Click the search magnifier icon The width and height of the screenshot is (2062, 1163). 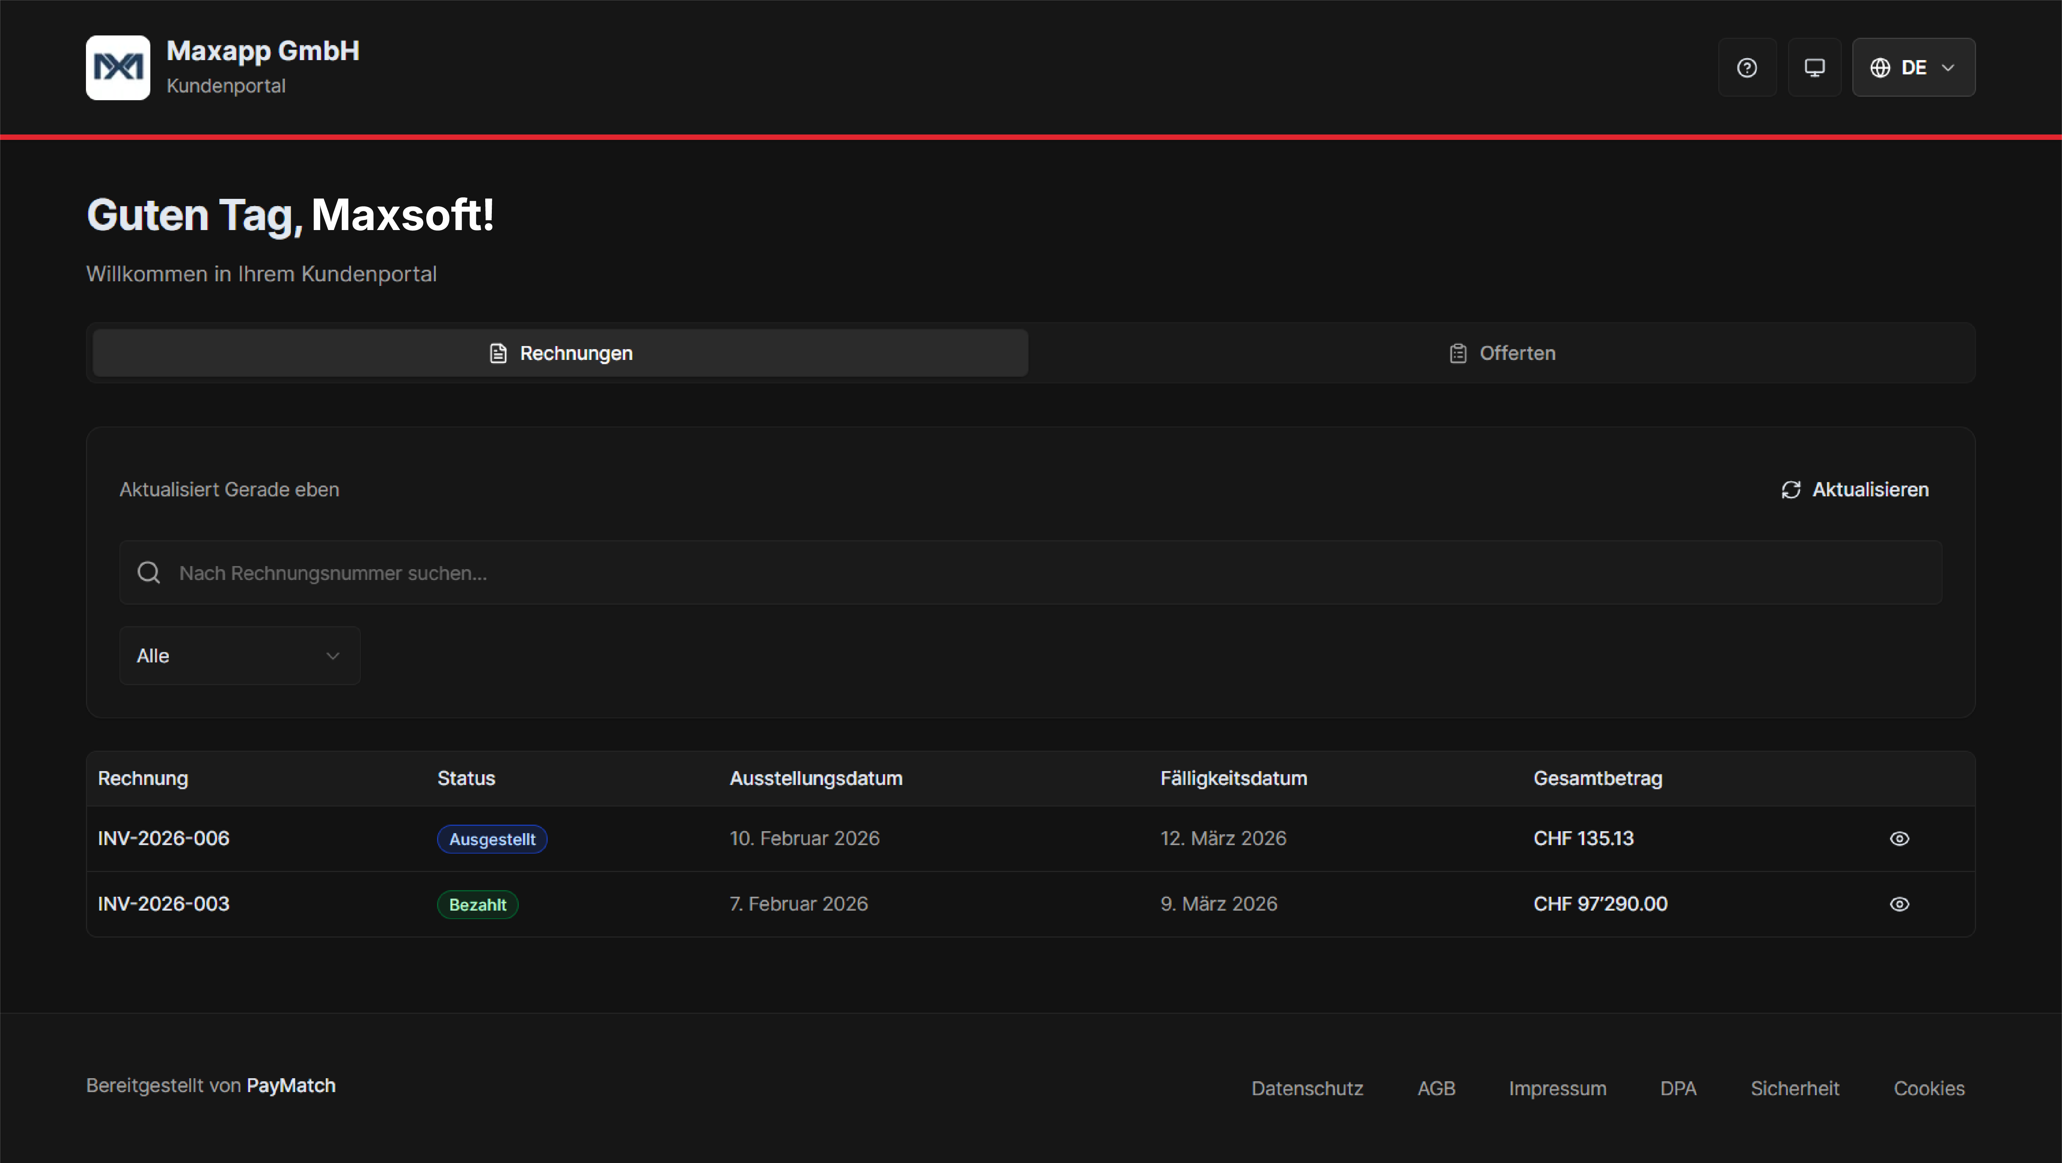(149, 572)
